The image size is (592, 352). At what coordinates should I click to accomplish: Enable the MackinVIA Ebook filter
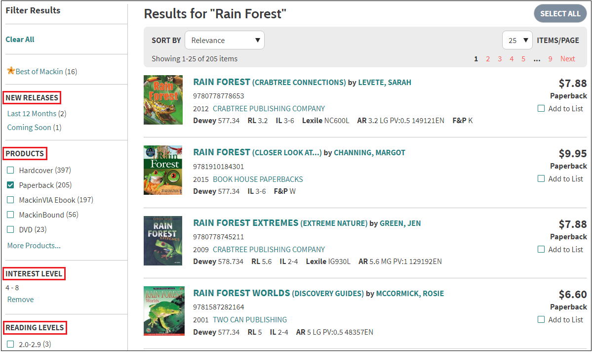coord(10,200)
